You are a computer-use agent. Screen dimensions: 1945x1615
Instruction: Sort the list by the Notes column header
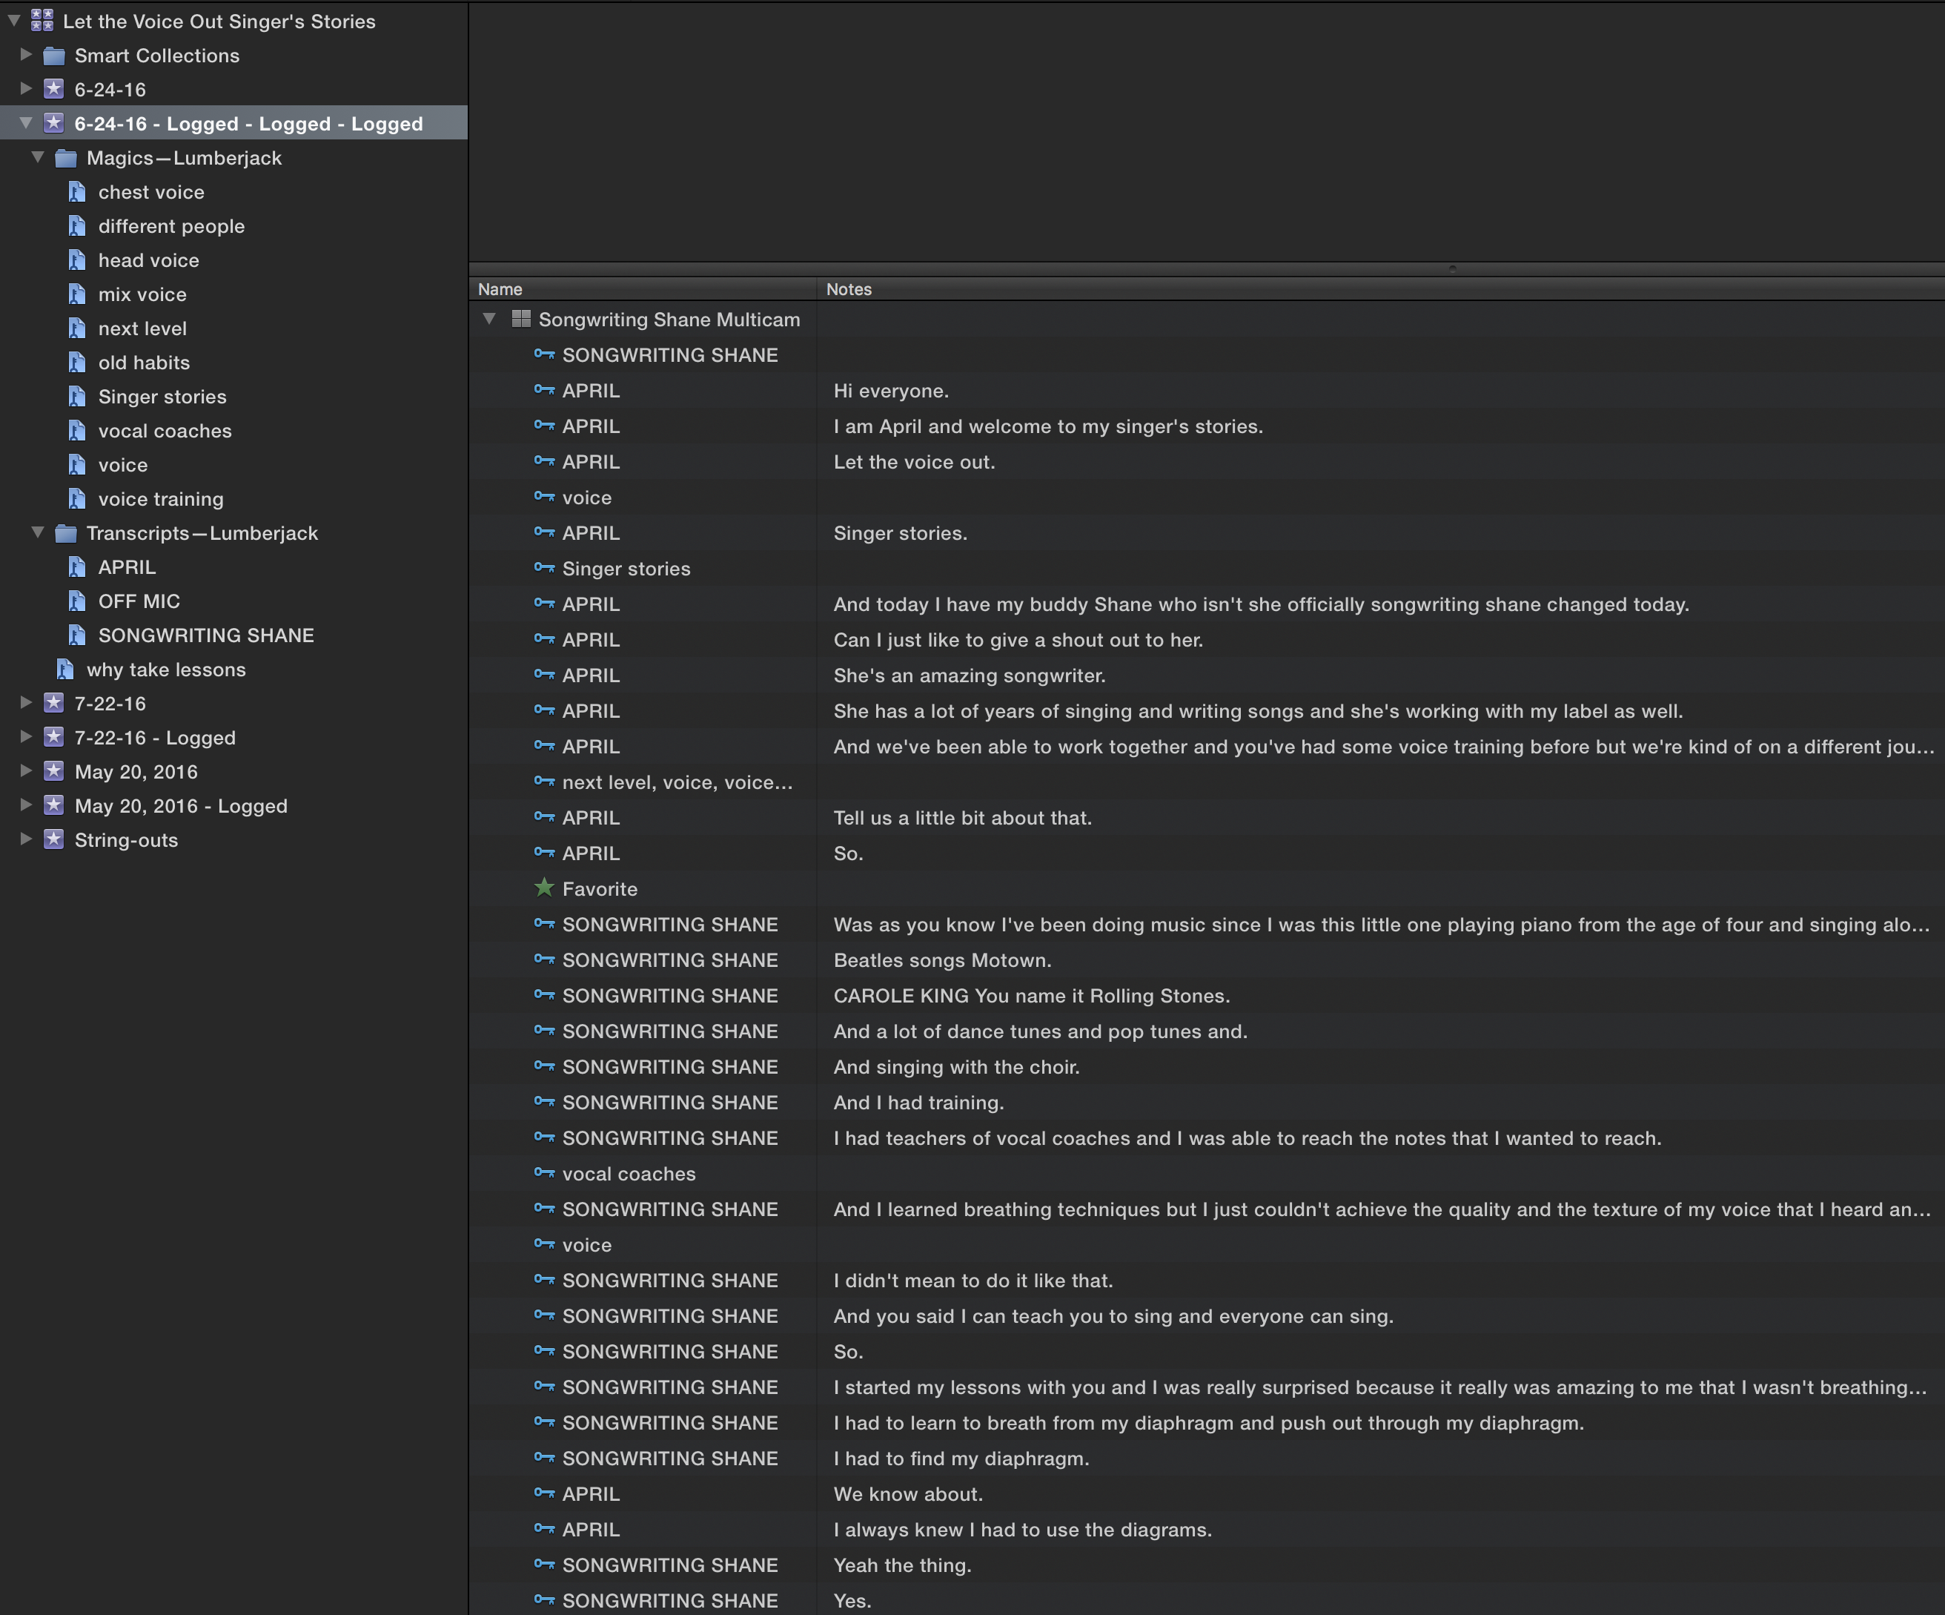click(1380, 289)
